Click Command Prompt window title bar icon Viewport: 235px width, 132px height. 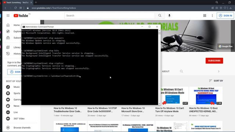(x=23, y=27)
